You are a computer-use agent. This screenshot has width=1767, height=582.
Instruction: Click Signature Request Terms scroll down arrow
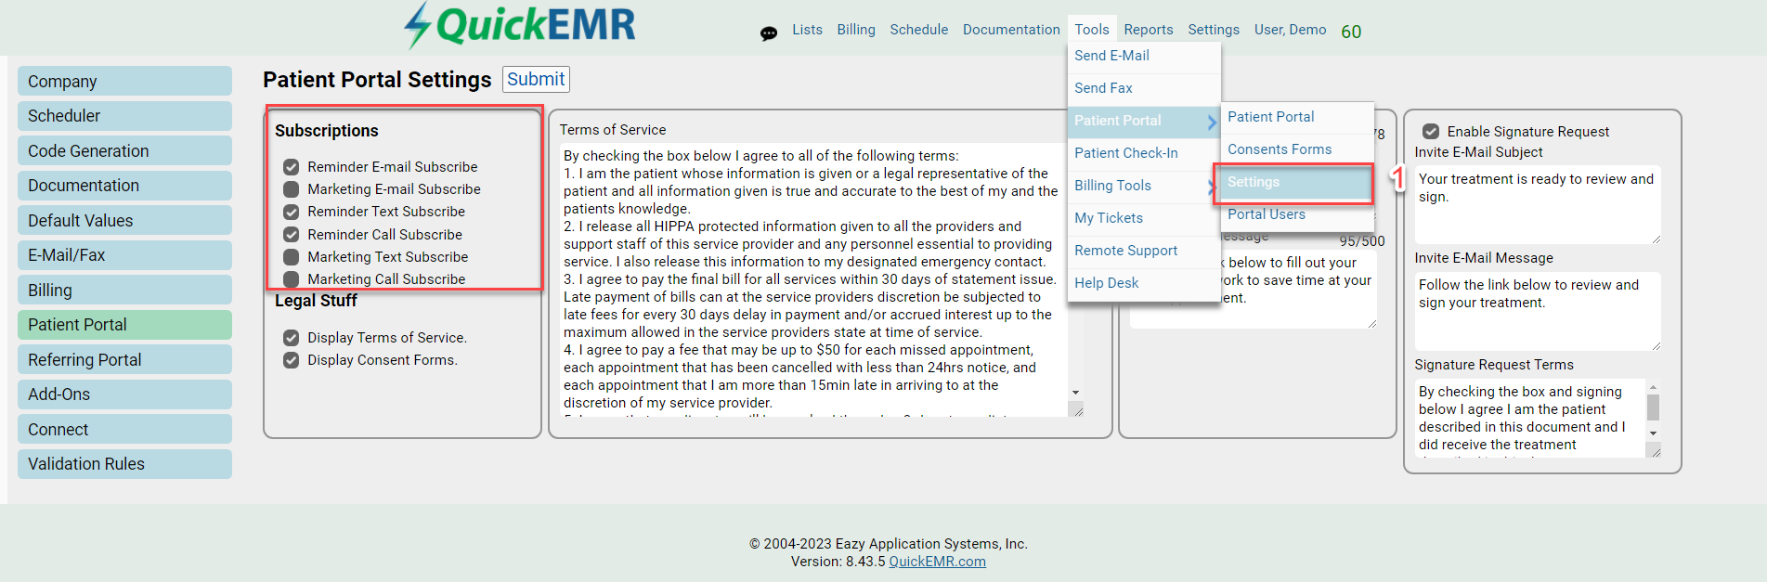pos(1653,433)
